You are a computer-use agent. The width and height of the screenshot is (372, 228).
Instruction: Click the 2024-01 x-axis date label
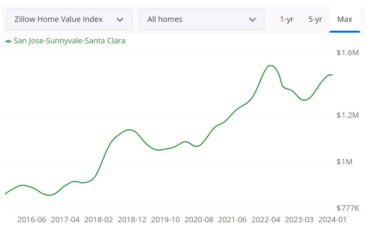pos(333,220)
